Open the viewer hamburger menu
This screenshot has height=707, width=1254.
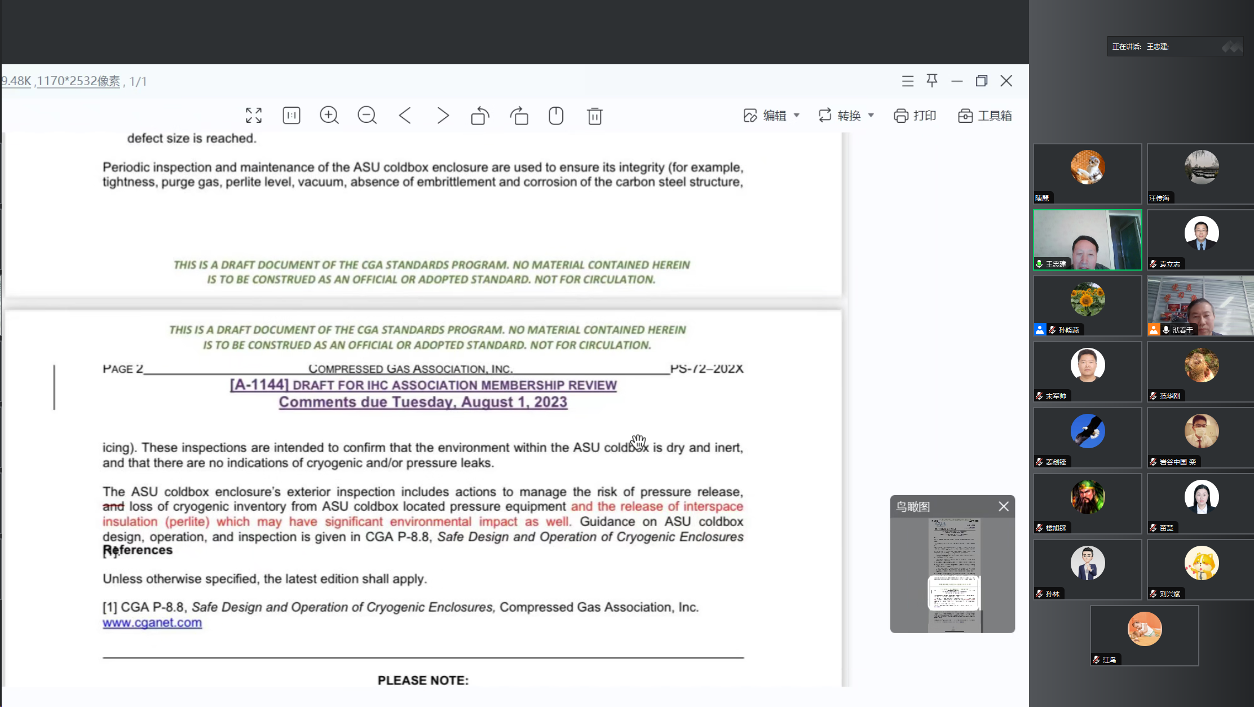(x=907, y=81)
